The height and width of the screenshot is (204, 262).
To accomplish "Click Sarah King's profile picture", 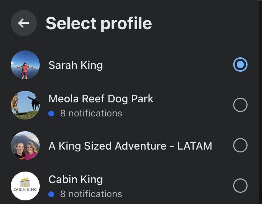I will 25,65.
